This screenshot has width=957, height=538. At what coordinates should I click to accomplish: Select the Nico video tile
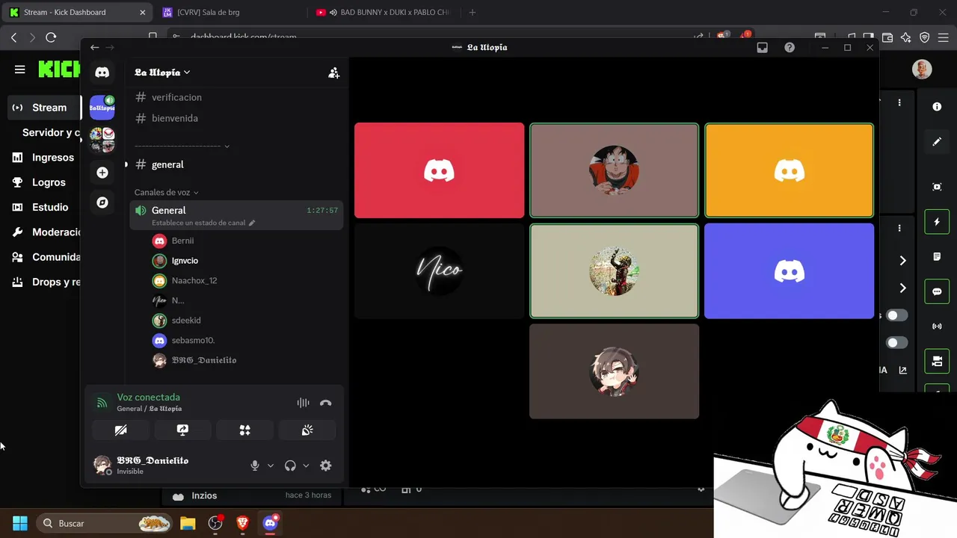click(439, 270)
